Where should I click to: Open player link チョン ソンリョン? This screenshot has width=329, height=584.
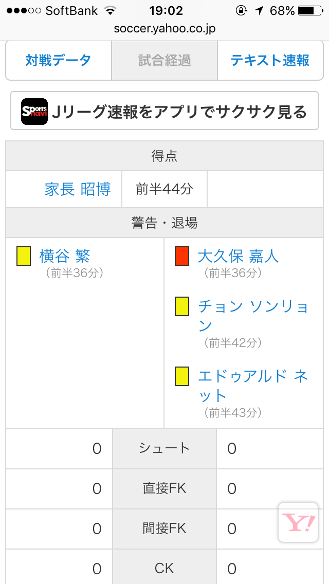point(253,316)
